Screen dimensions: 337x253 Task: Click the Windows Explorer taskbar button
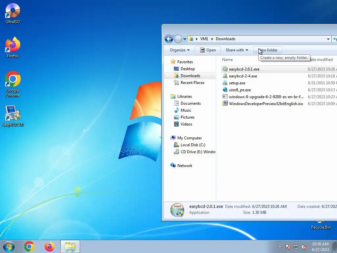click(x=70, y=246)
